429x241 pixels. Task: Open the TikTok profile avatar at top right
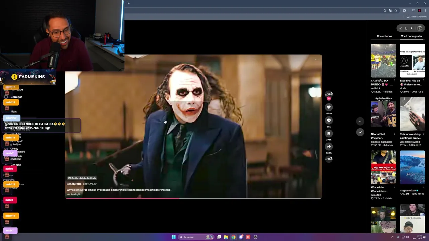coord(419,28)
